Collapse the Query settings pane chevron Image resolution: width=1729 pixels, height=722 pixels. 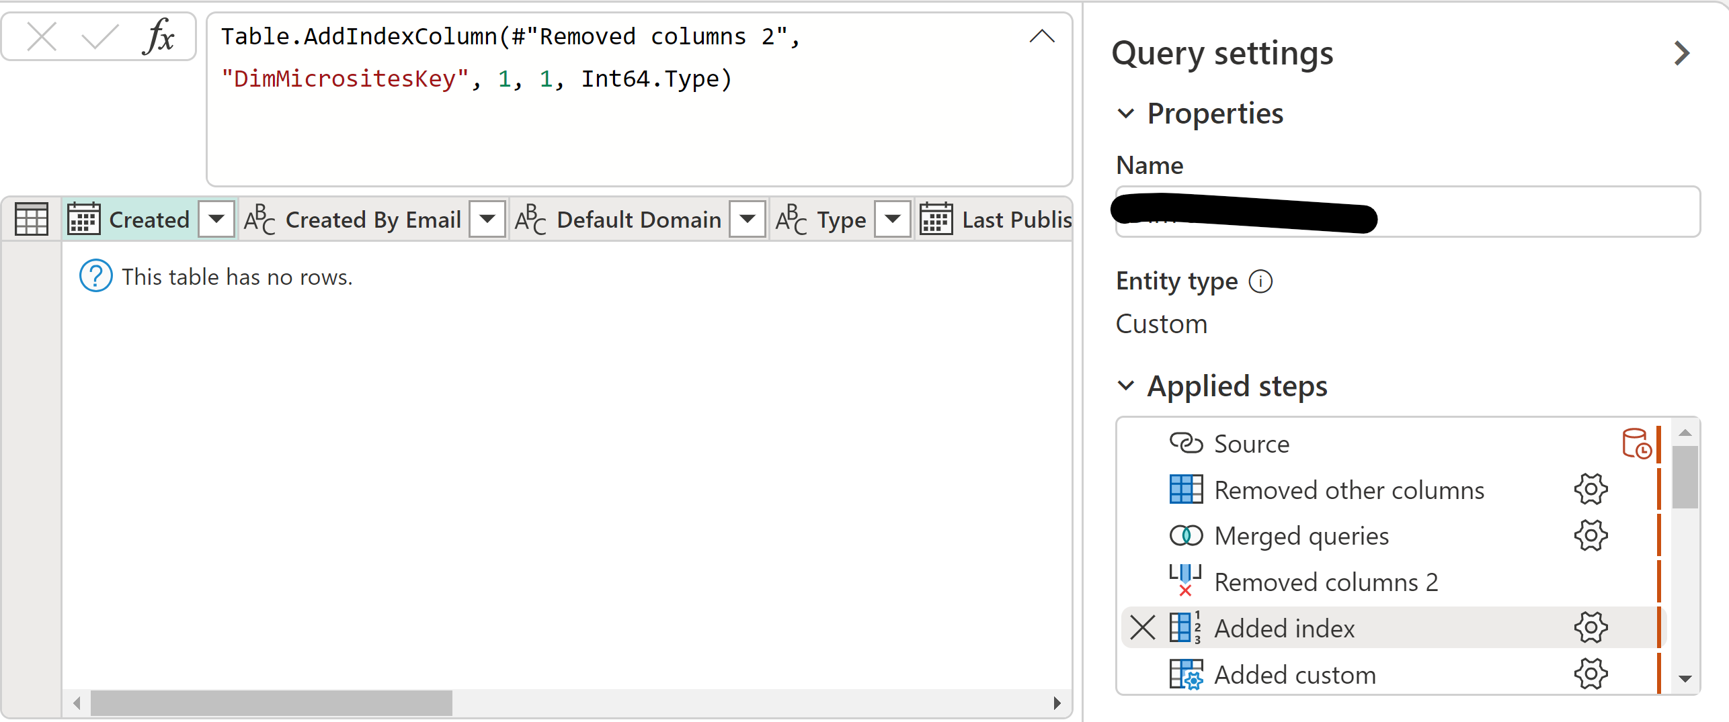[x=1682, y=54]
